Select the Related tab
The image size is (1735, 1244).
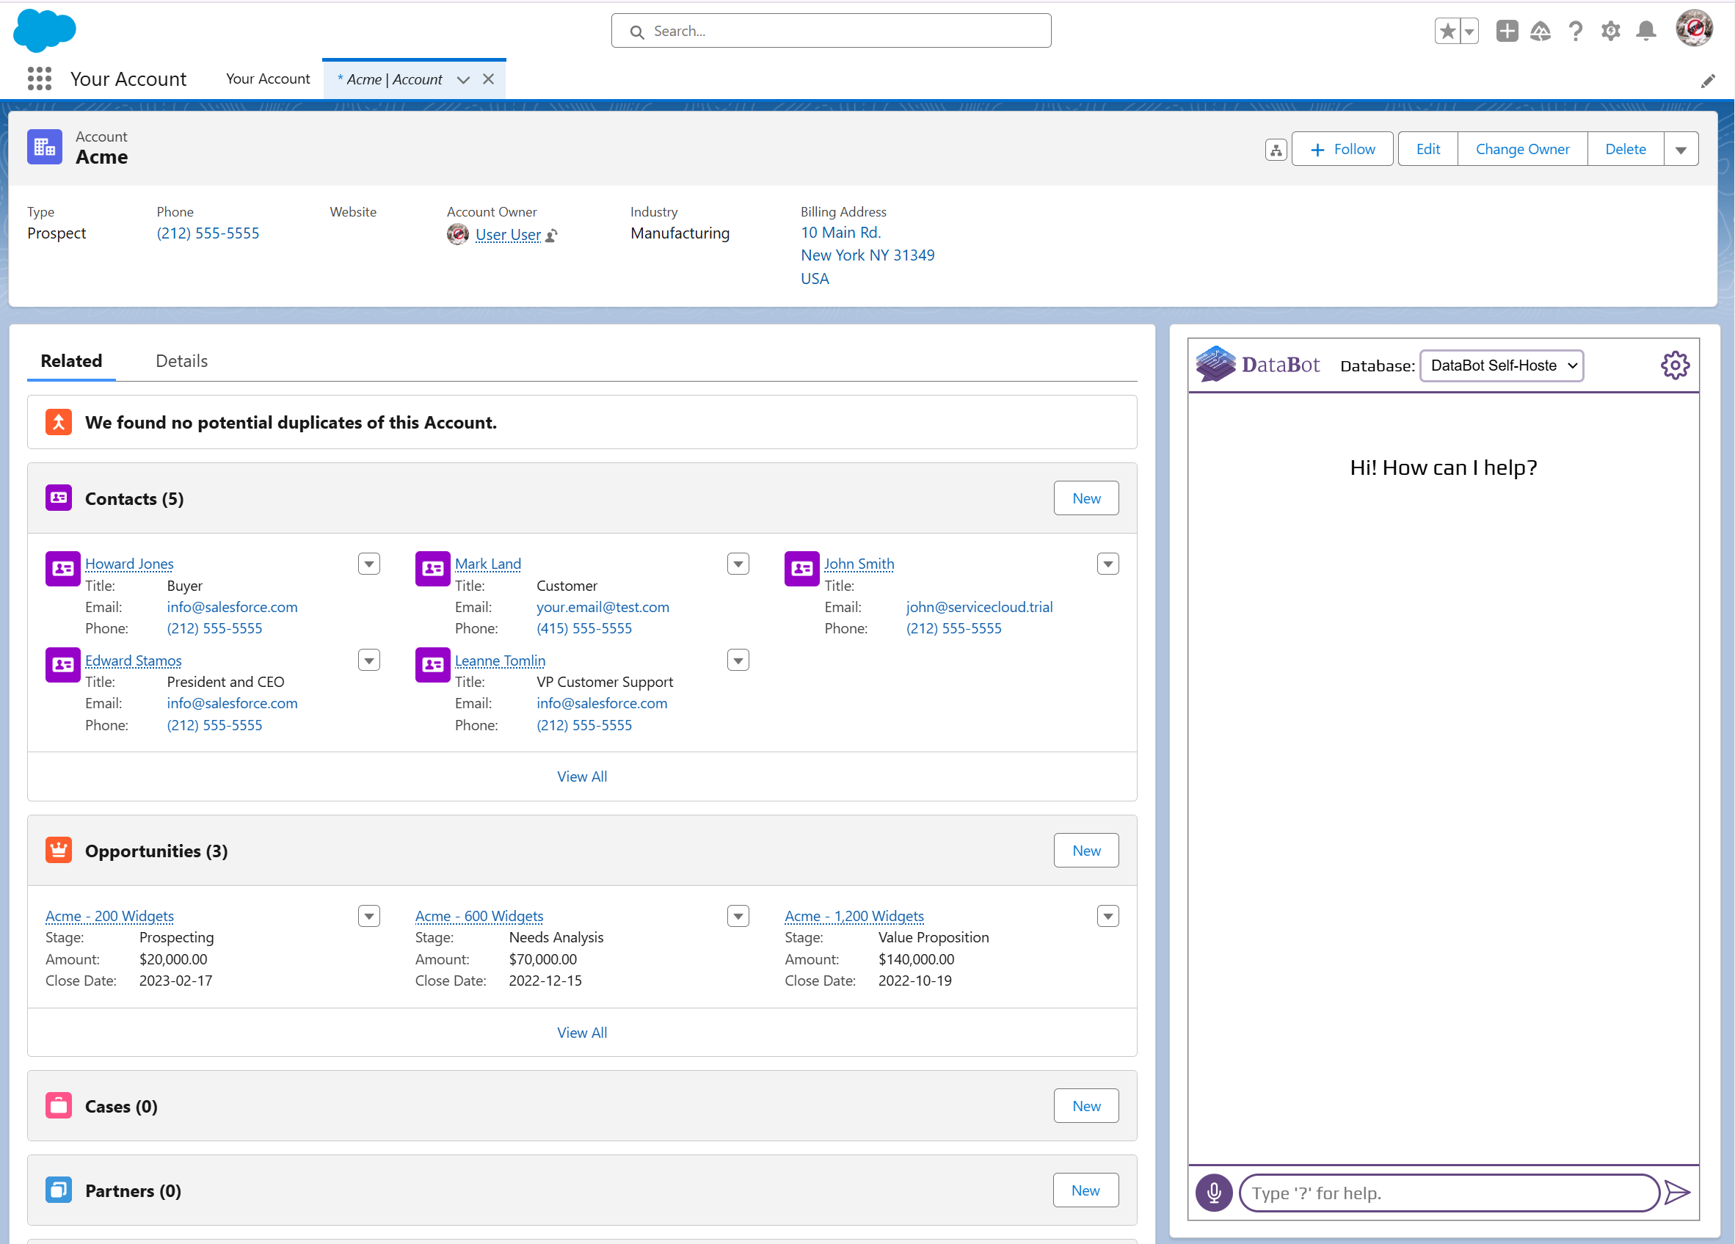click(71, 360)
